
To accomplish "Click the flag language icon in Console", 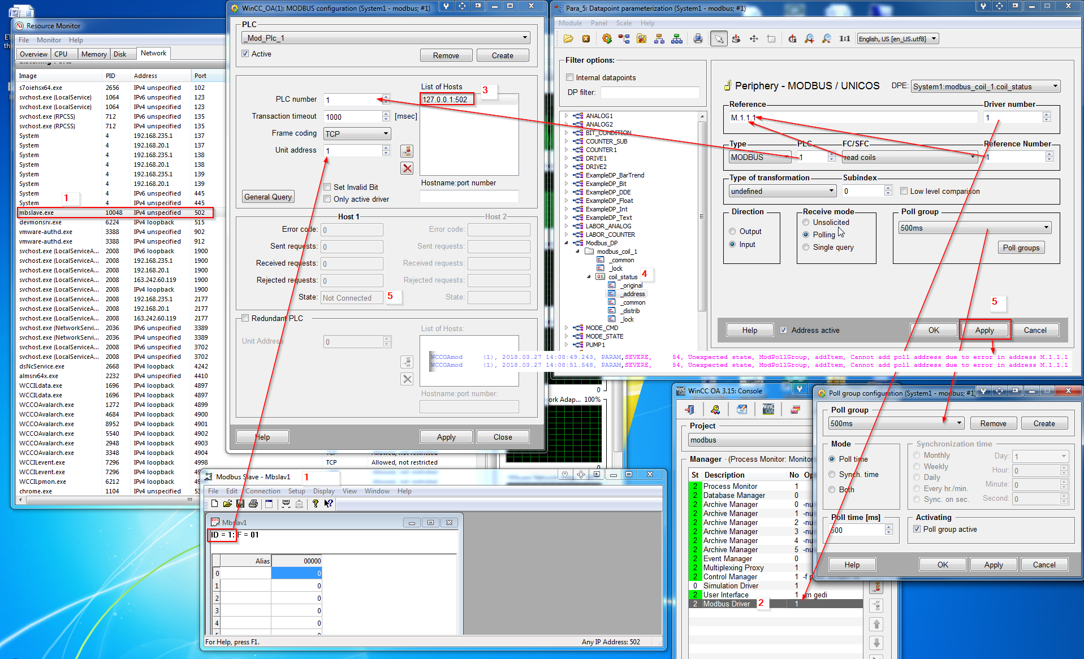I will tap(795, 410).
